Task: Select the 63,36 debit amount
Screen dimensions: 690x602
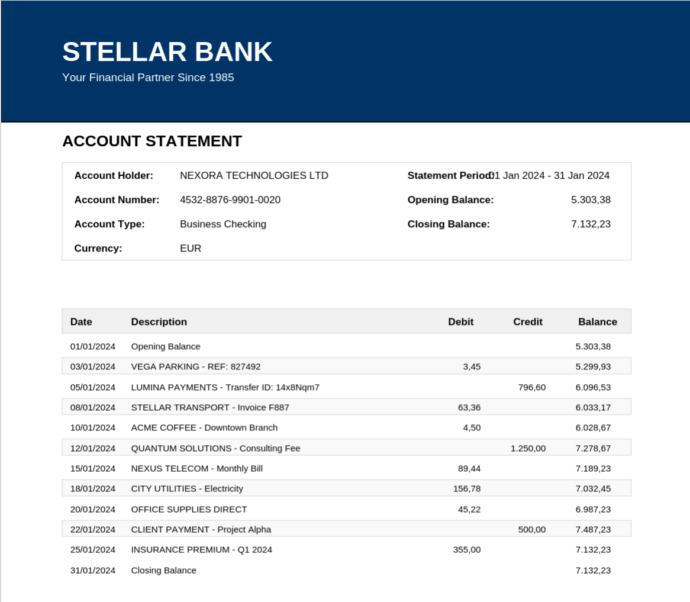Action: pyautogui.click(x=469, y=407)
